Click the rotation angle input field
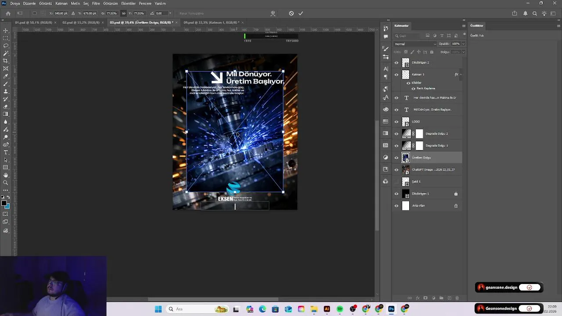This screenshot has height=316, width=562. click(x=161, y=13)
